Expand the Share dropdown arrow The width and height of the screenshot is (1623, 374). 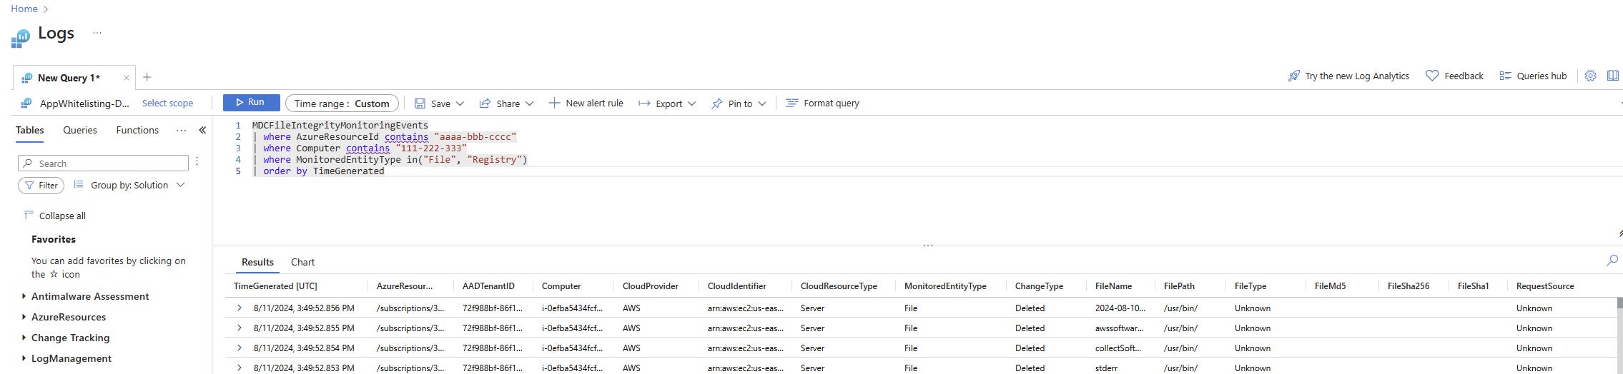529,103
